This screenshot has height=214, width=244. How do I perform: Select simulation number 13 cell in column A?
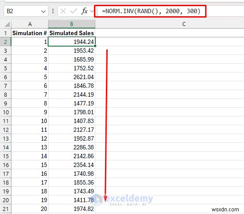30,147
